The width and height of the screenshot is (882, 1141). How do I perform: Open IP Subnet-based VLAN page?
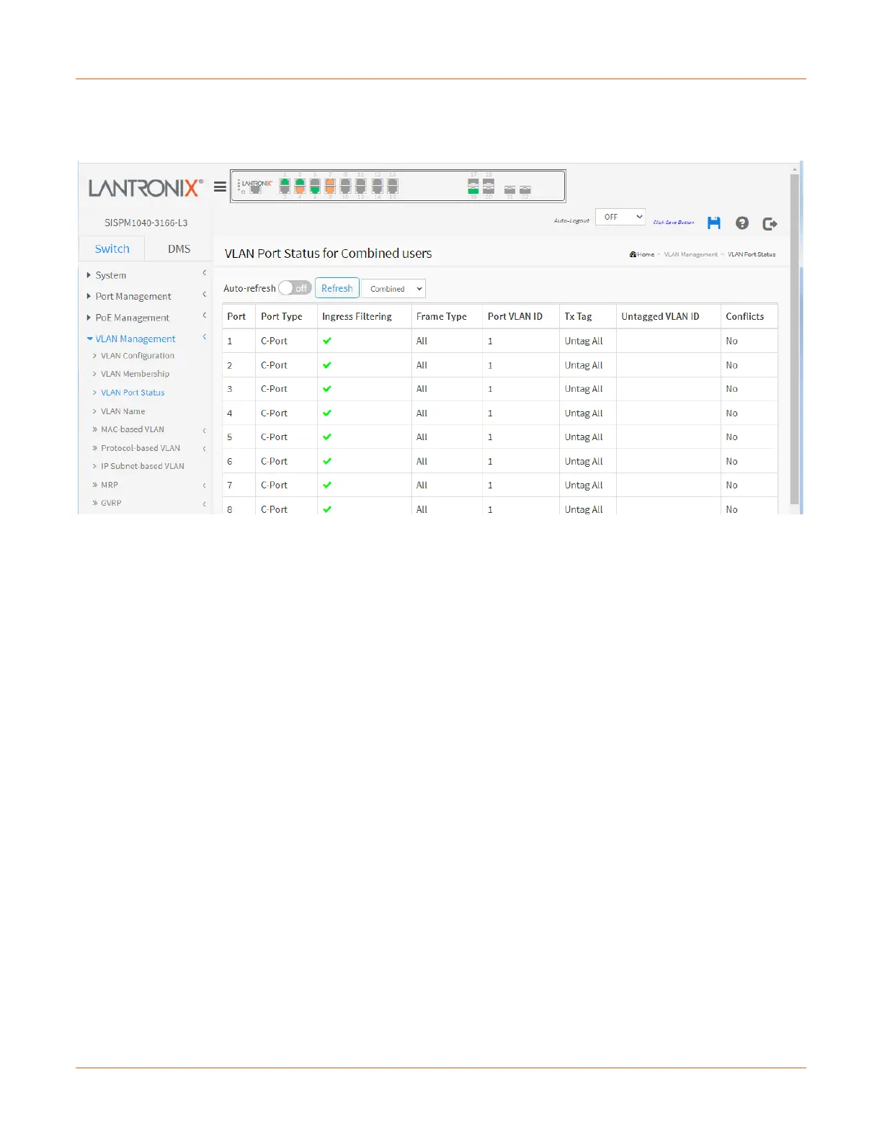pos(142,466)
